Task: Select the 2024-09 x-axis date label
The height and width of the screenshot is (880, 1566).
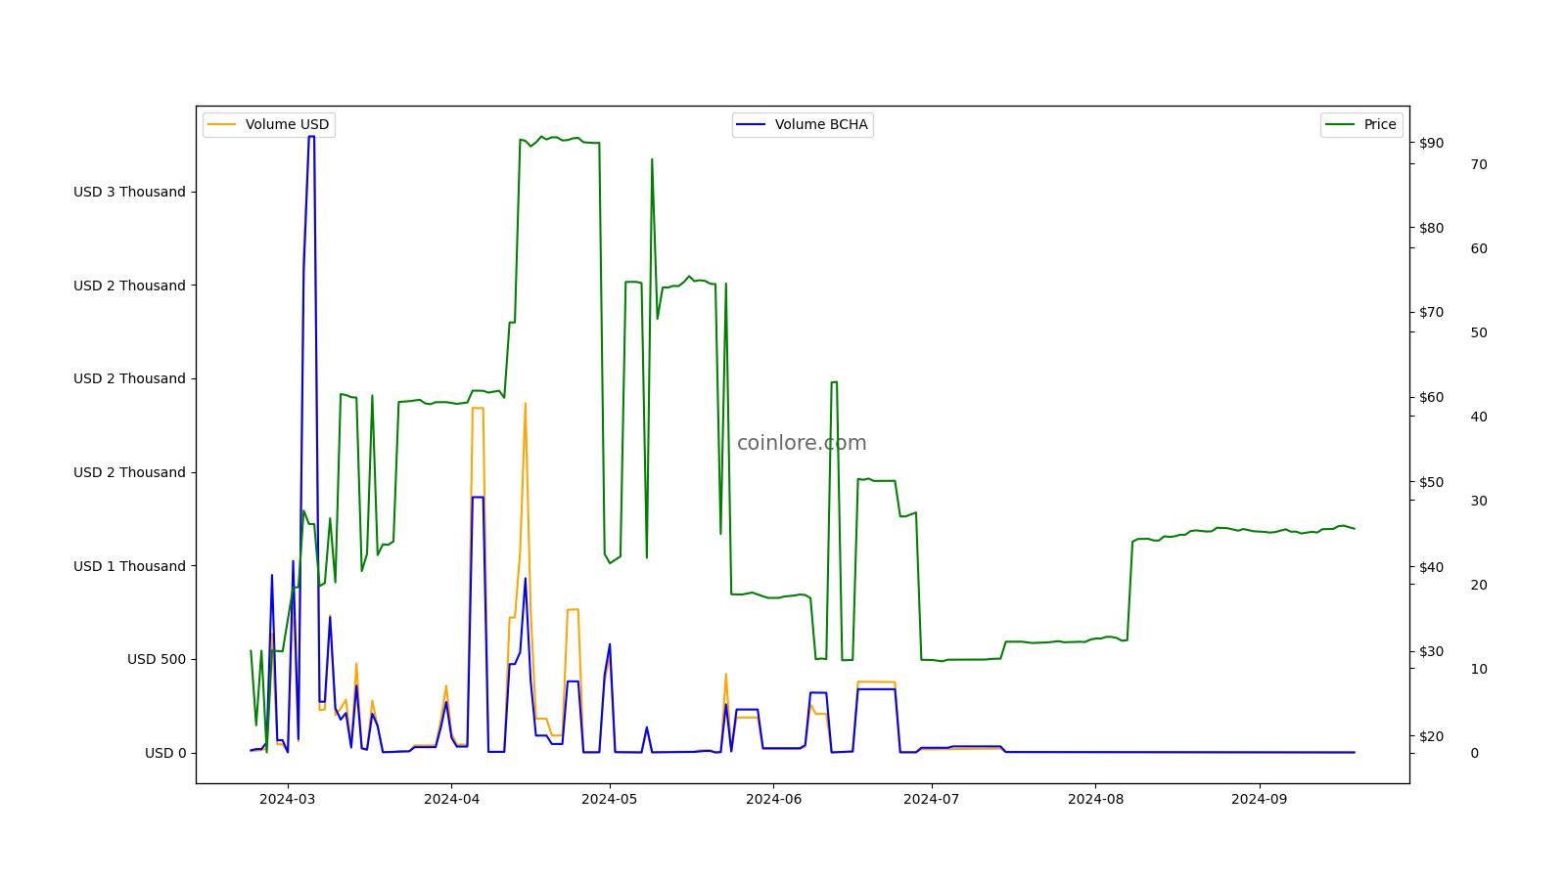Action: pos(1259,799)
